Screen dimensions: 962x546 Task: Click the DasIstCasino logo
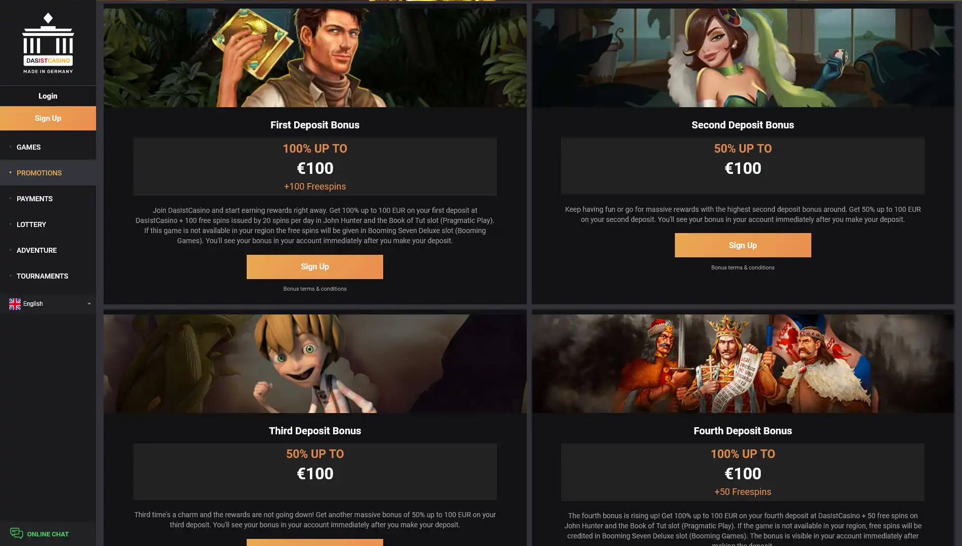click(x=48, y=43)
